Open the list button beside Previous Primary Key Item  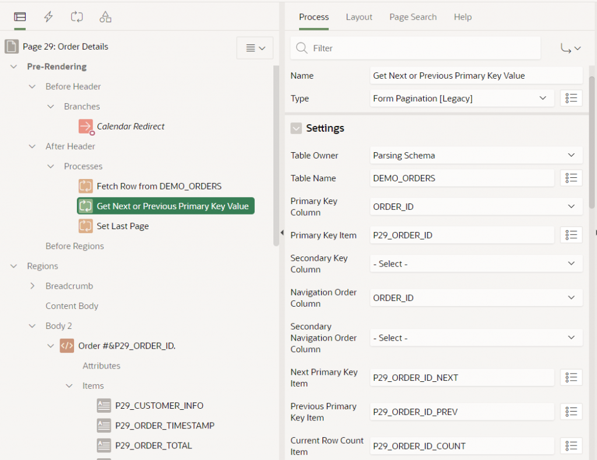(571, 412)
